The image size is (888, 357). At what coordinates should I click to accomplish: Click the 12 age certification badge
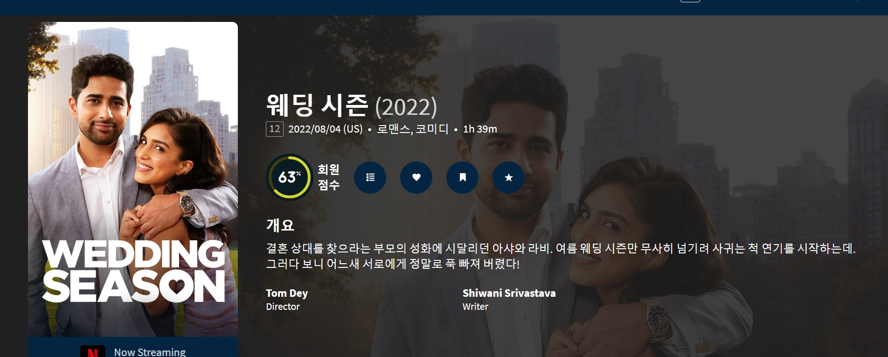coord(275,129)
